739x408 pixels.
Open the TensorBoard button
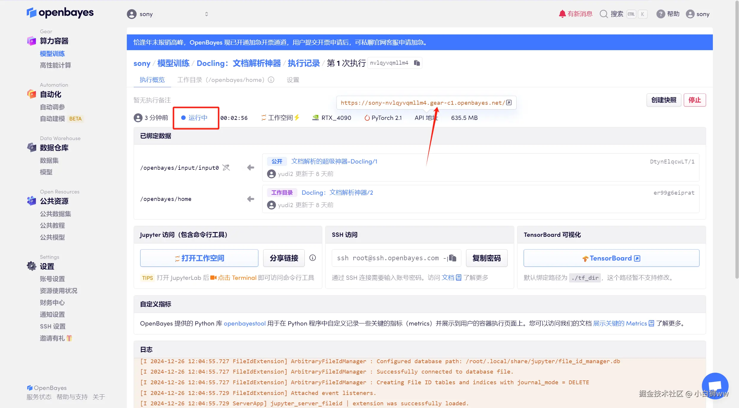click(611, 258)
